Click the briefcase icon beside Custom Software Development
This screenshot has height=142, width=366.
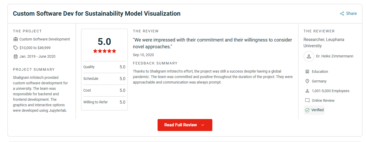[16, 39]
